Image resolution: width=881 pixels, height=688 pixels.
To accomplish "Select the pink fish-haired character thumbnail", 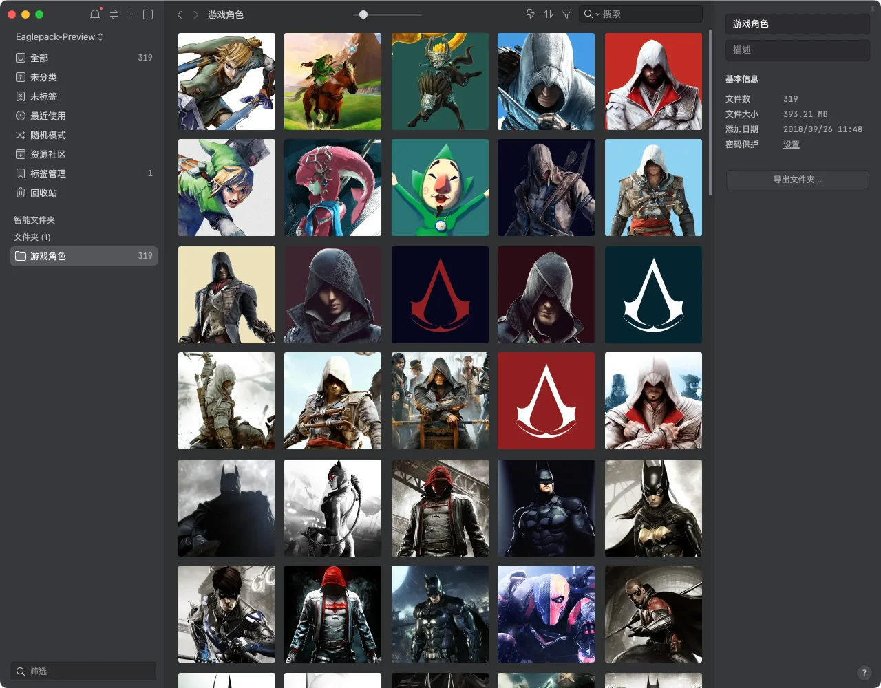I will (332, 187).
